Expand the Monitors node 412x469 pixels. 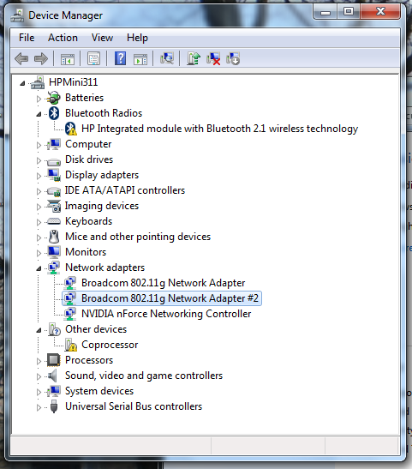[39, 253]
